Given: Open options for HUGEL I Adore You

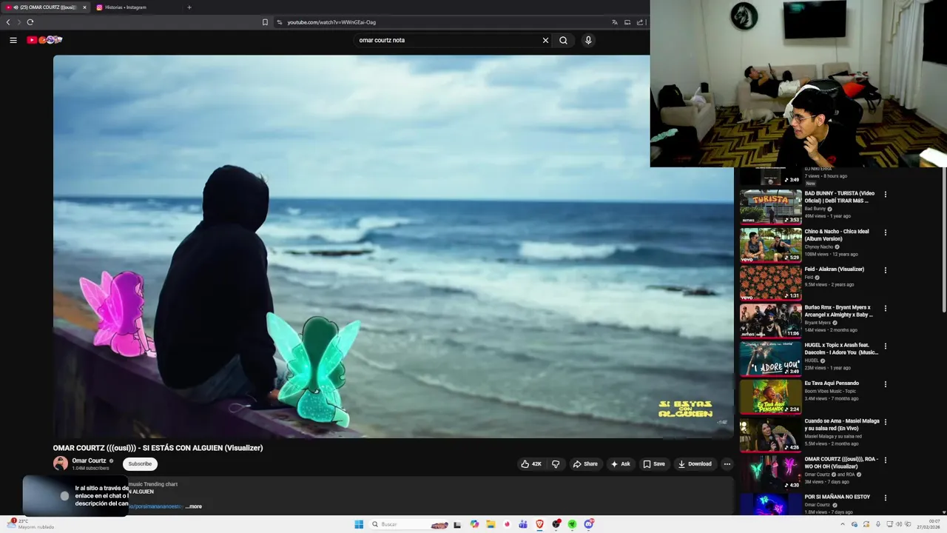Looking at the screenshot, I should point(885,346).
